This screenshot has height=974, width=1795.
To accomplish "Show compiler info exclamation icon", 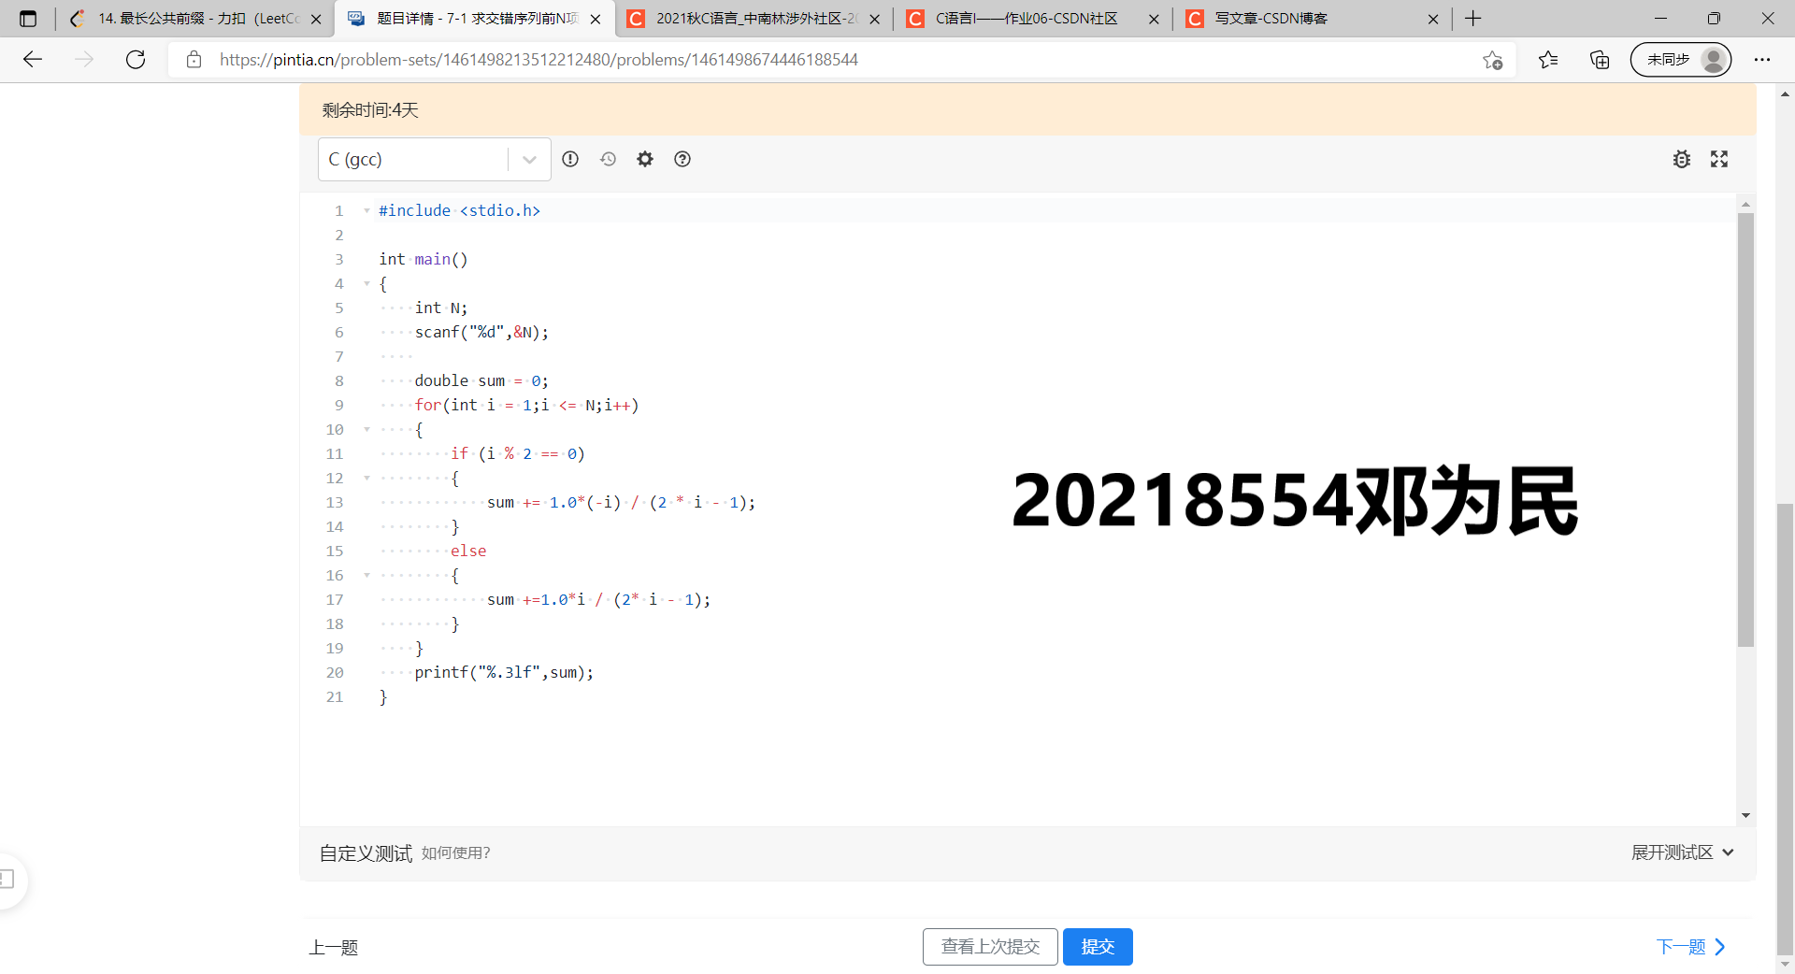I will pyautogui.click(x=570, y=159).
